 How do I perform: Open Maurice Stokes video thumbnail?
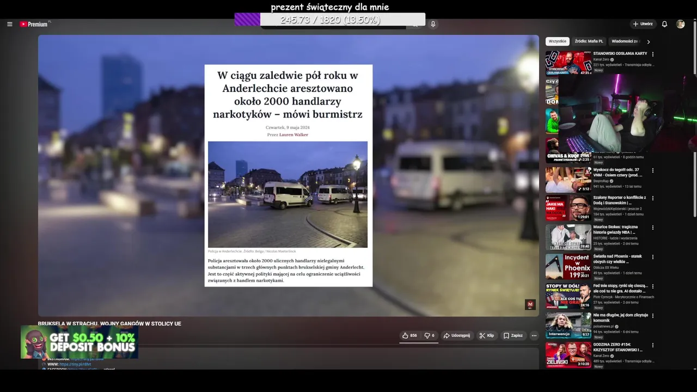tap(568, 237)
